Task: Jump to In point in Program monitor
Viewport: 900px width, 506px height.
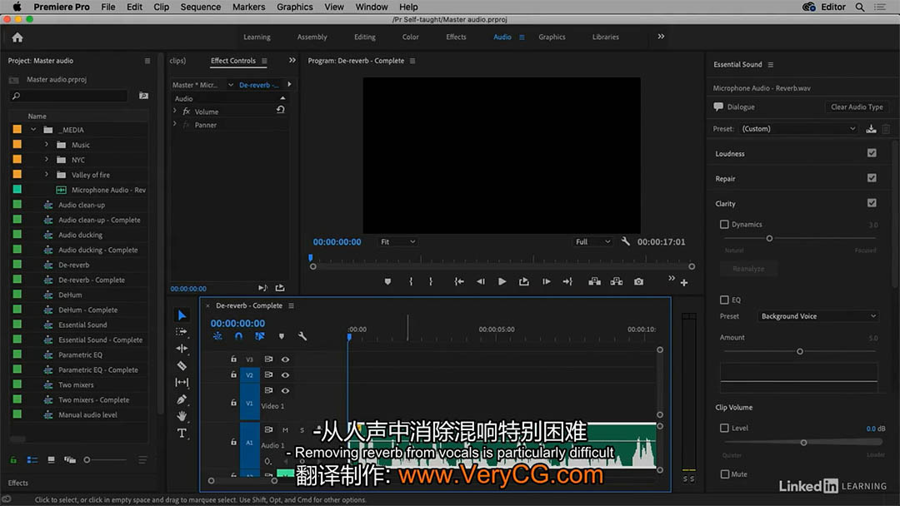Action: pyautogui.click(x=459, y=282)
